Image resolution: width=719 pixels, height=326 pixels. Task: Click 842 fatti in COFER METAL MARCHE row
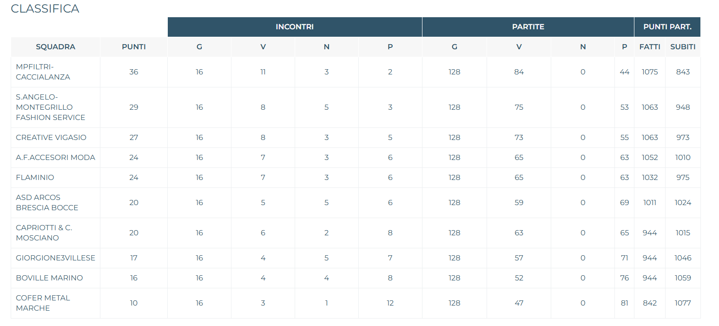tap(650, 303)
